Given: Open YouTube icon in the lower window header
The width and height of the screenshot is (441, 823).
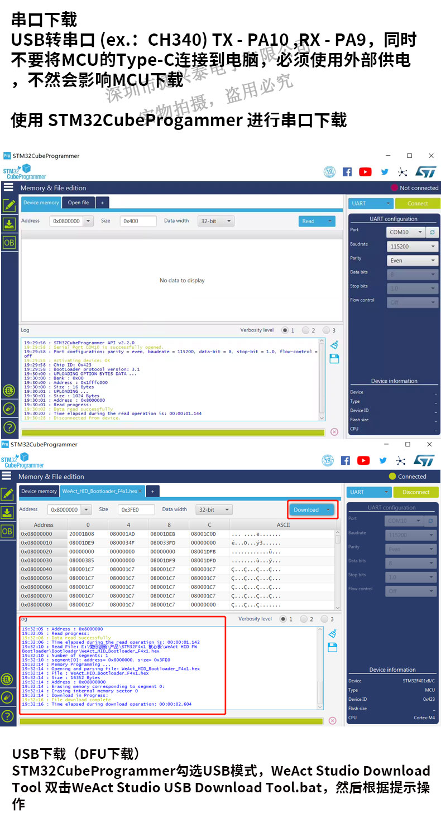Looking at the screenshot, I should point(363,460).
